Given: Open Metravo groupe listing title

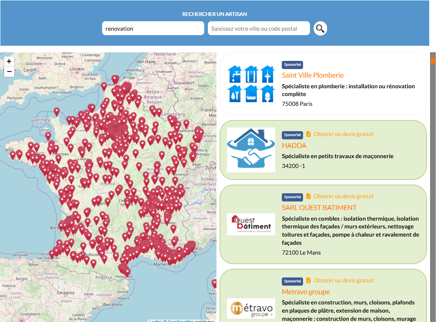Looking at the screenshot, I should point(306,292).
